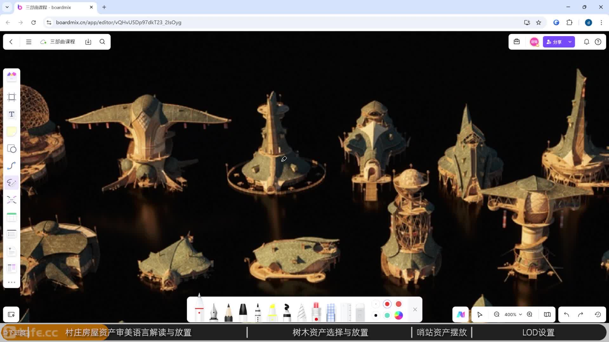Show more tools with the ellipsis
This screenshot has width=609, height=342.
click(12, 282)
